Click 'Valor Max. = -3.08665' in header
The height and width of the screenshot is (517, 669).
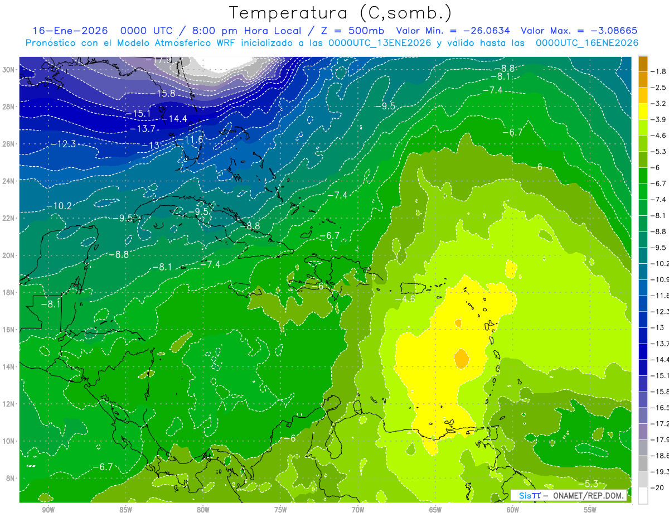click(579, 31)
